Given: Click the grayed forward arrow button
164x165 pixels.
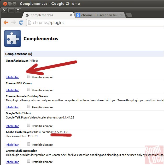Looking at the screenshot, I should [14, 22].
